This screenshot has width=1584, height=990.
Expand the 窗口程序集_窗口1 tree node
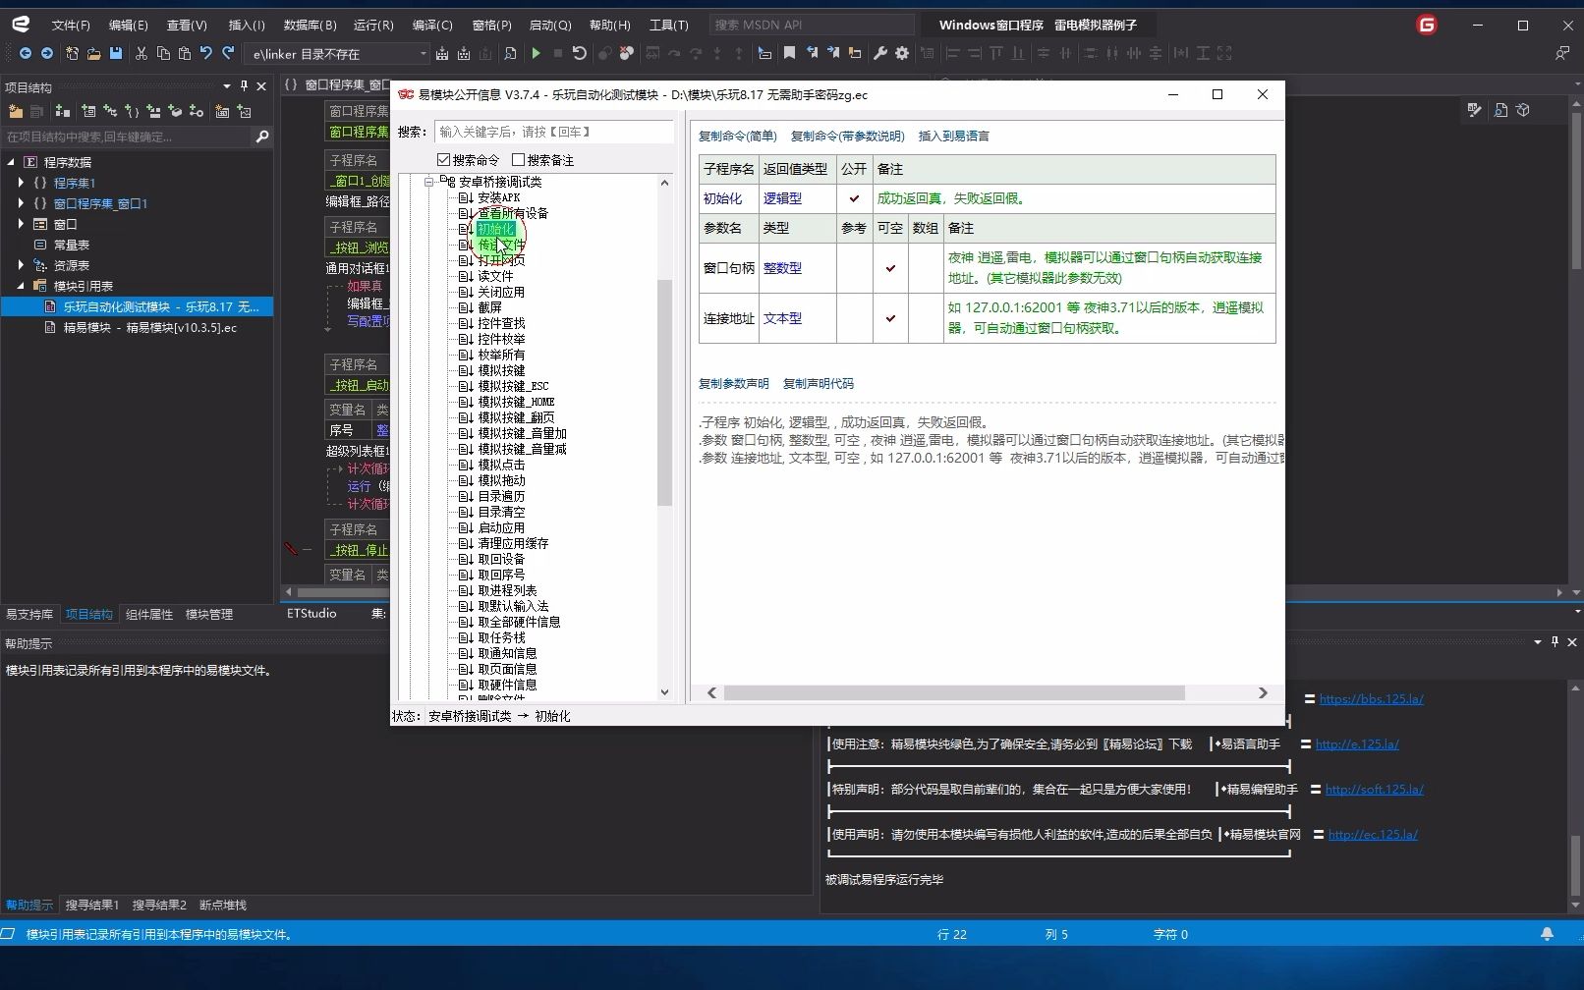click(x=22, y=203)
